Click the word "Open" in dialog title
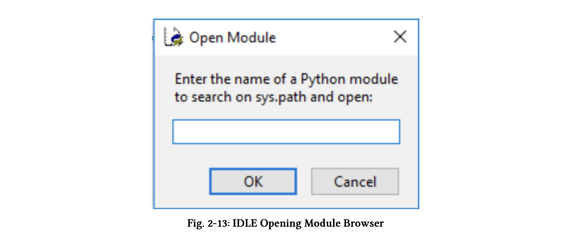The height and width of the screenshot is (238, 565). pos(203,38)
